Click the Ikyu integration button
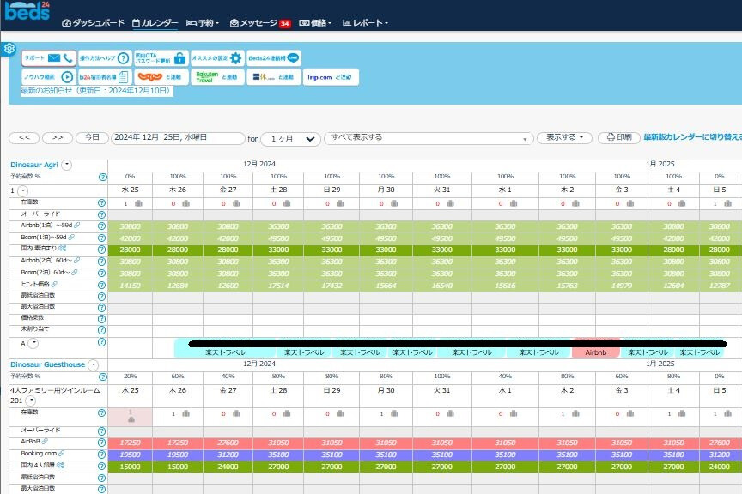 [x=273, y=76]
